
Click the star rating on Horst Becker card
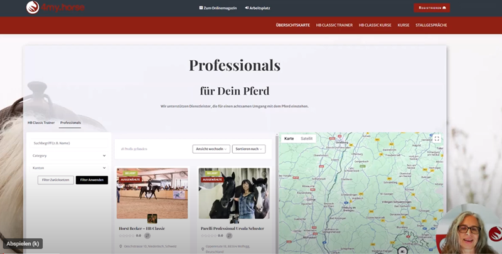pyautogui.click(x=127, y=235)
